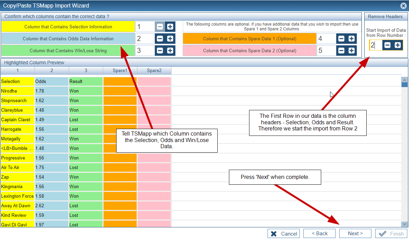Click the 'Result' header cell in preview
This screenshot has width=409, height=239.
coord(86,81)
